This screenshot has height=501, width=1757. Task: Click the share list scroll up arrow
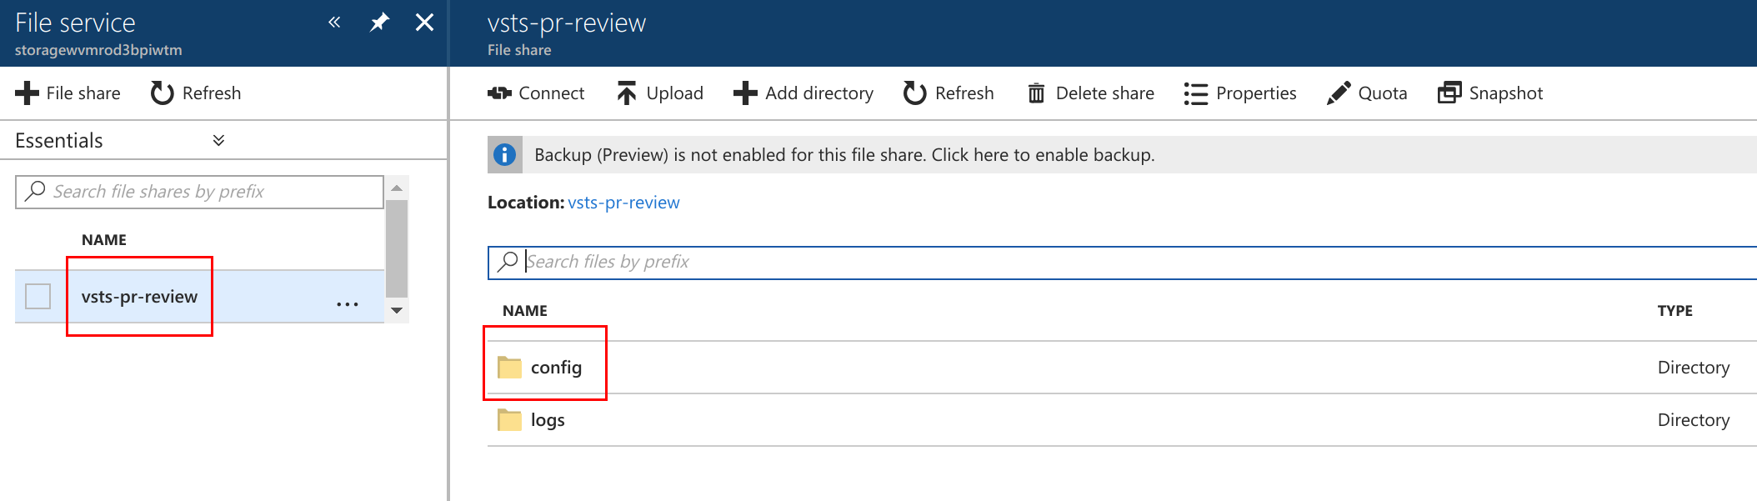[397, 188]
